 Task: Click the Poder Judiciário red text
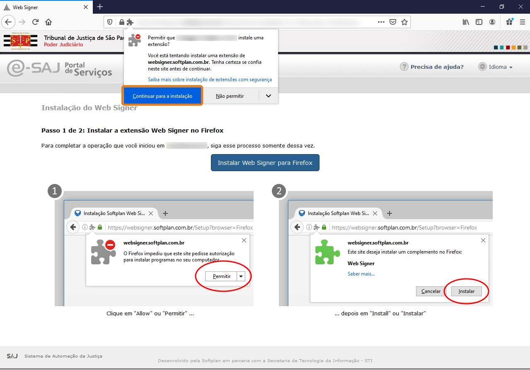pyautogui.click(x=63, y=45)
